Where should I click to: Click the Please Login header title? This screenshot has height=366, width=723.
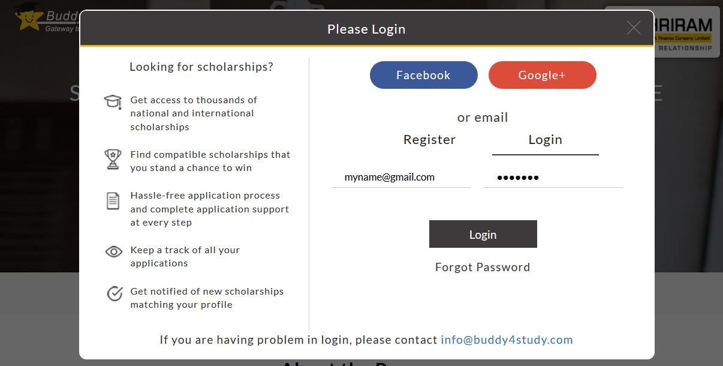click(x=366, y=29)
